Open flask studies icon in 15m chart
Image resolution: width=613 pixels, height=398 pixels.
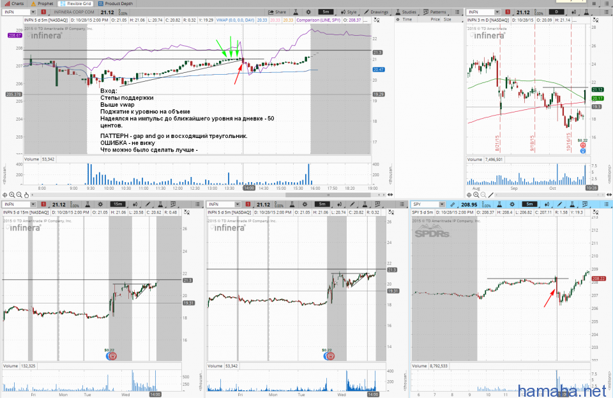click(x=87, y=204)
